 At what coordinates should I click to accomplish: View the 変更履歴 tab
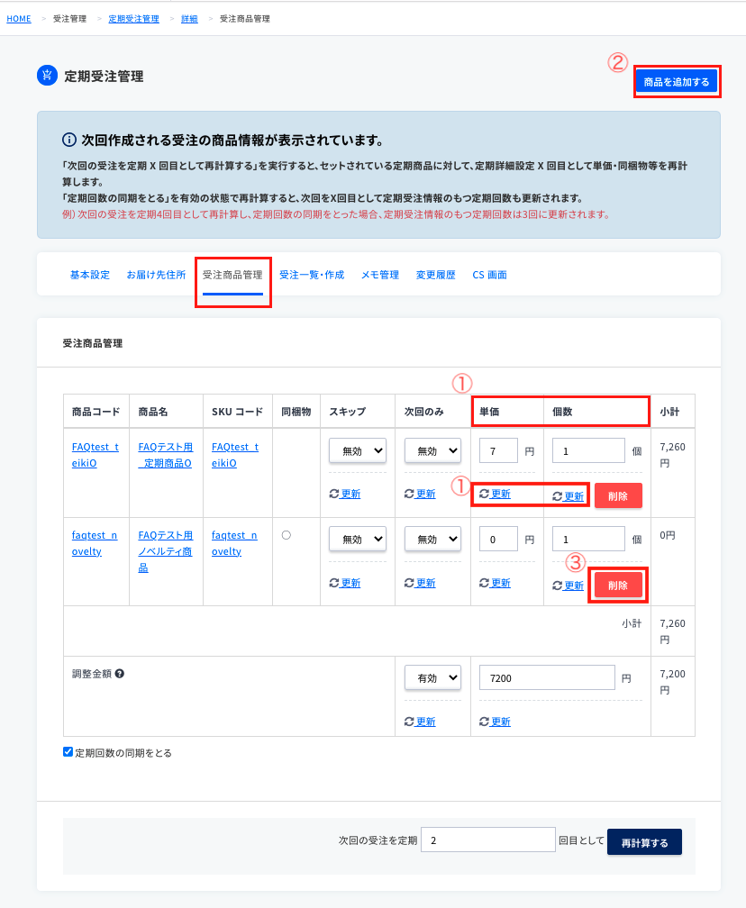(435, 275)
